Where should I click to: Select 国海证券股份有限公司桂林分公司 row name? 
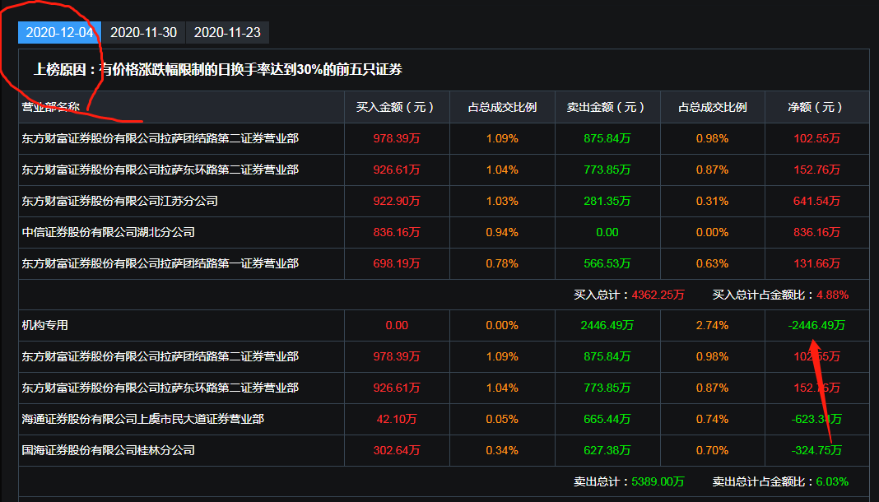point(108,450)
